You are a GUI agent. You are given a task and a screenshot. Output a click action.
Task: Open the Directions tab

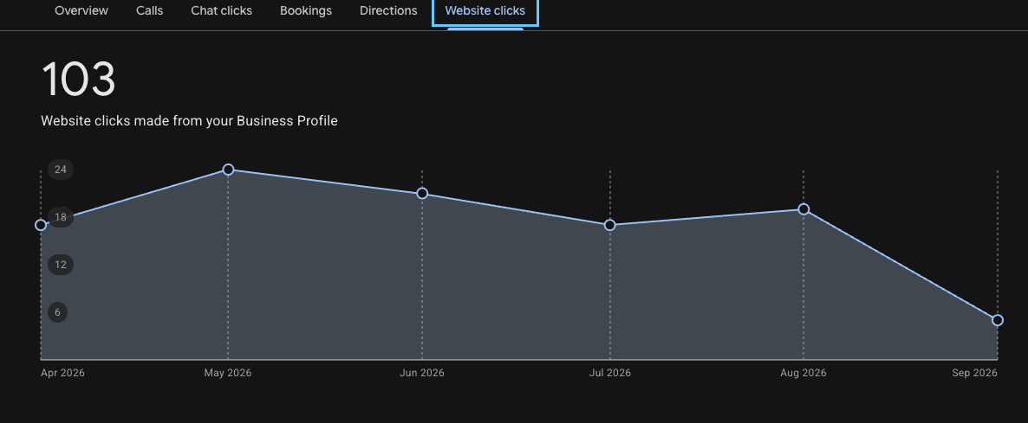(388, 11)
